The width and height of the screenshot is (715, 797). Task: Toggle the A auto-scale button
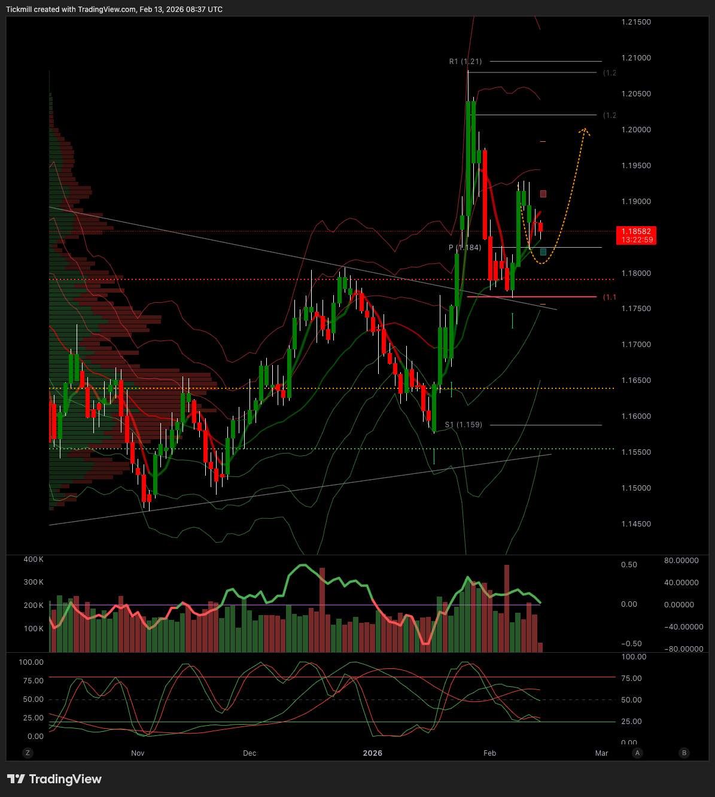(638, 753)
